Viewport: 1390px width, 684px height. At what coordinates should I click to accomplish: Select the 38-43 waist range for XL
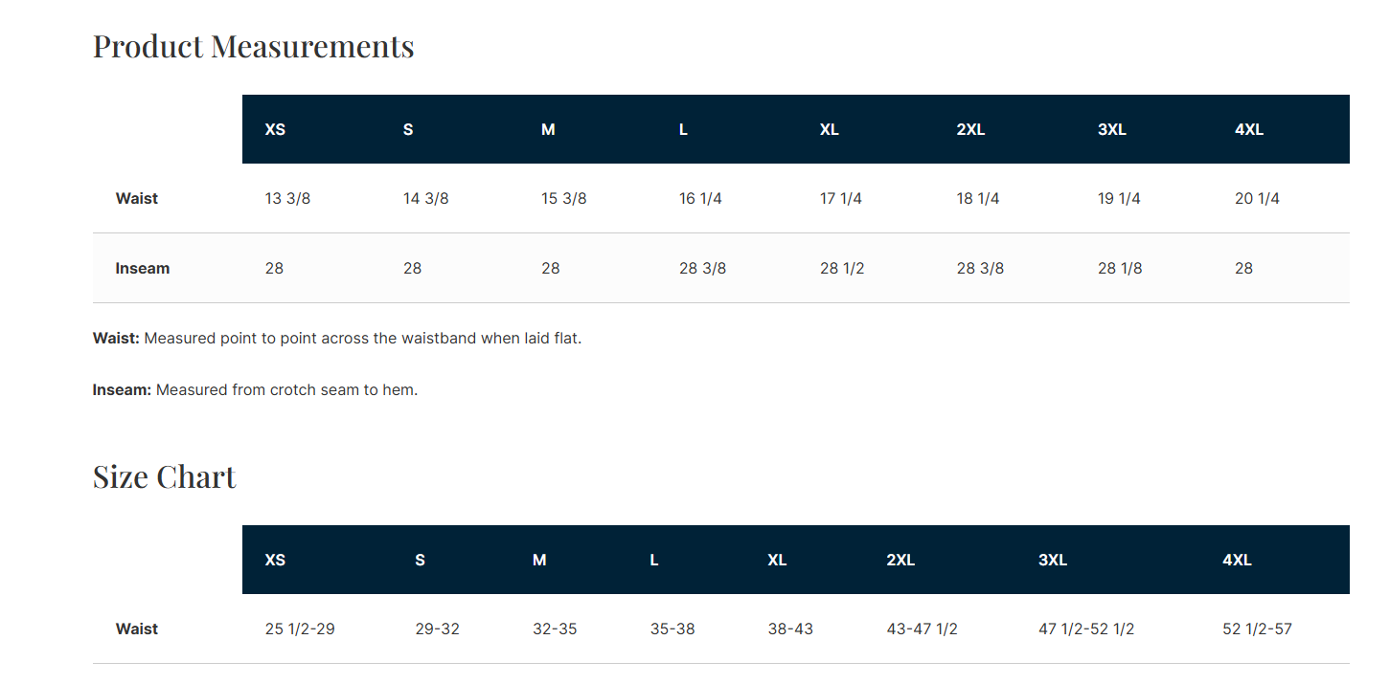[790, 629]
